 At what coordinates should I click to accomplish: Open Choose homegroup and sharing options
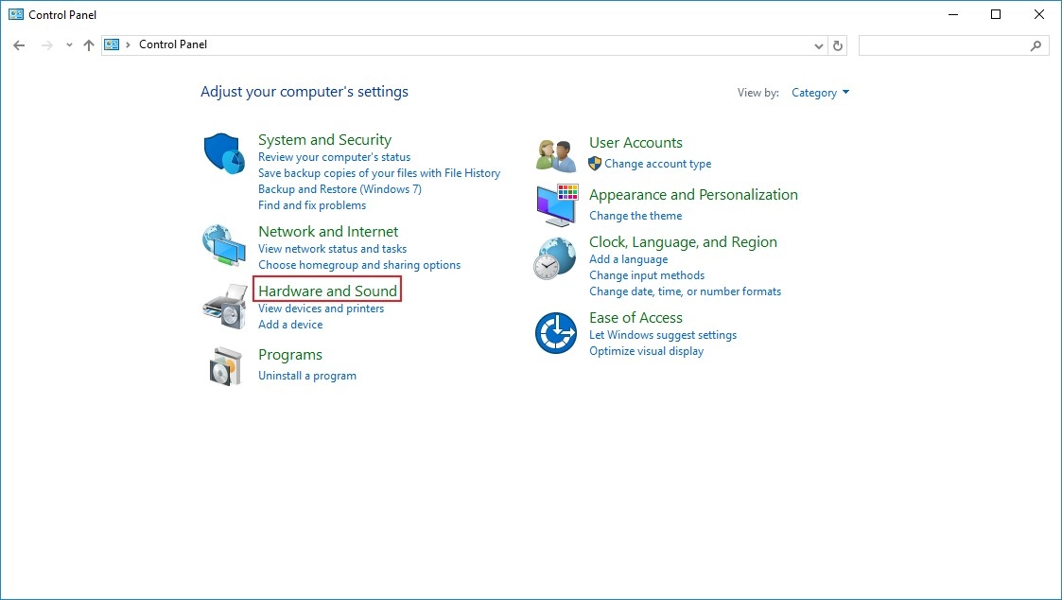coord(359,265)
